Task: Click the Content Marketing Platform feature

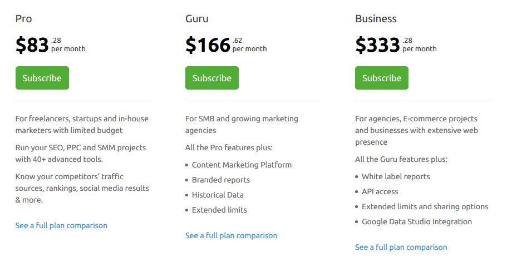Action: 242,165
